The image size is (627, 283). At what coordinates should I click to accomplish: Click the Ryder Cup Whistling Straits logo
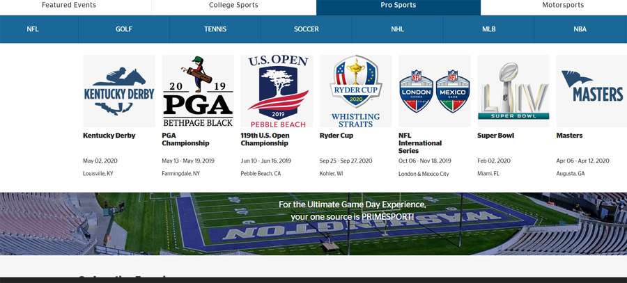pos(355,91)
